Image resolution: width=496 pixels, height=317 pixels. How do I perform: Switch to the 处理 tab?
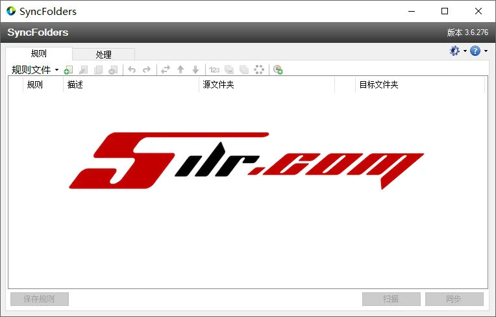[103, 55]
